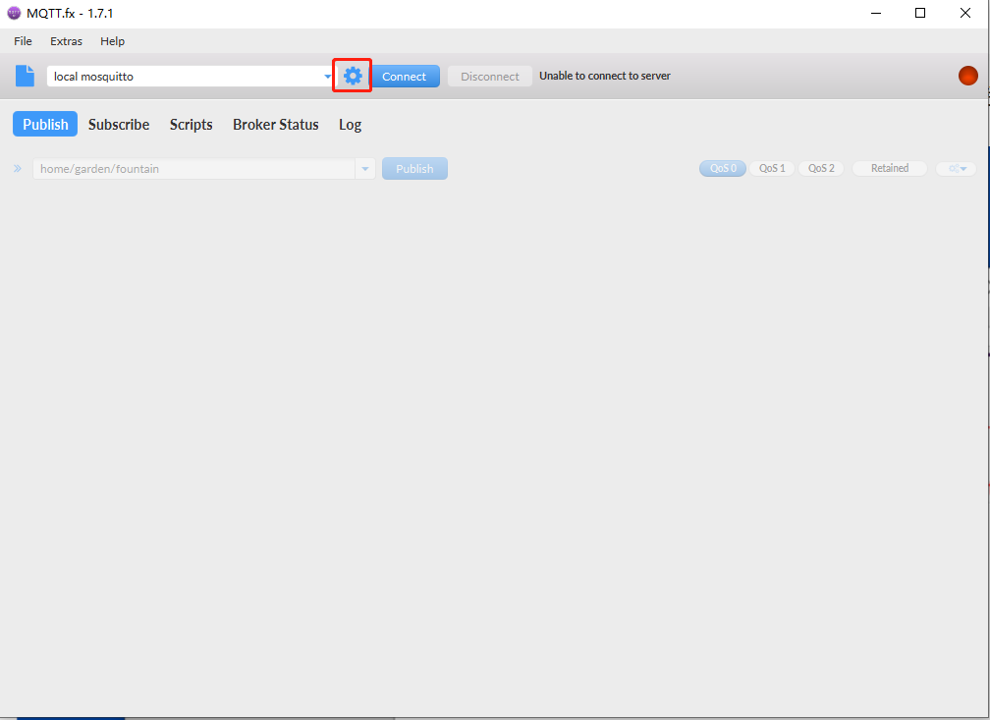990x720 pixels.
Task: Open the publish settings gears dropdown
Action: tap(956, 169)
